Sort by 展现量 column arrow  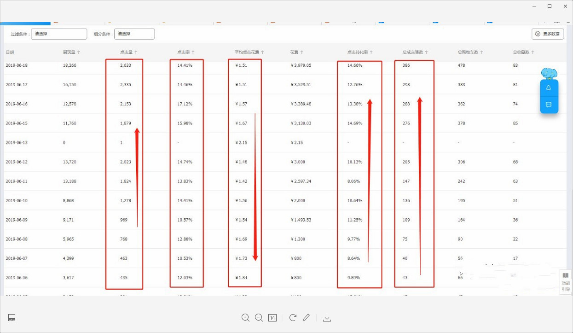(79, 53)
